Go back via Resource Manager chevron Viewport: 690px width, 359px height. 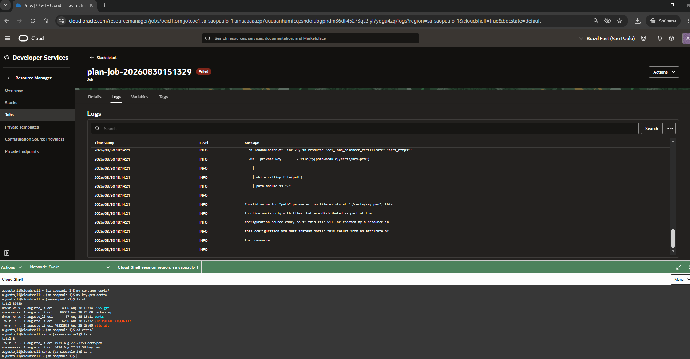point(9,78)
